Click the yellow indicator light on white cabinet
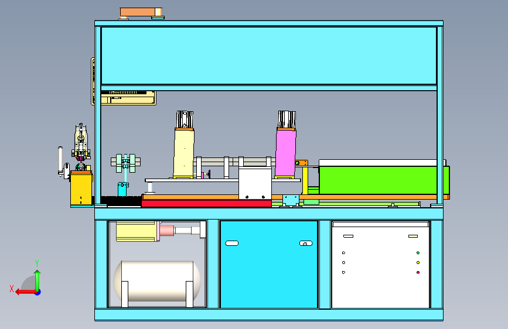 click(418, 263)
